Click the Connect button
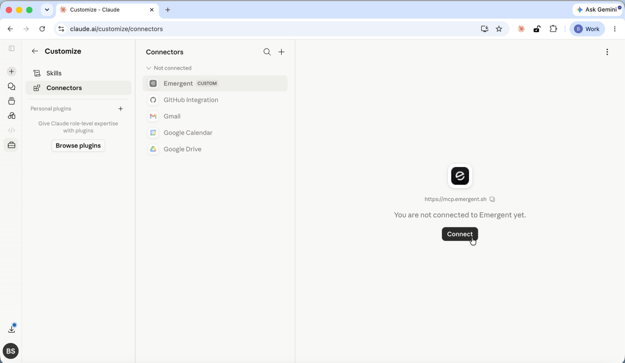 460,234
